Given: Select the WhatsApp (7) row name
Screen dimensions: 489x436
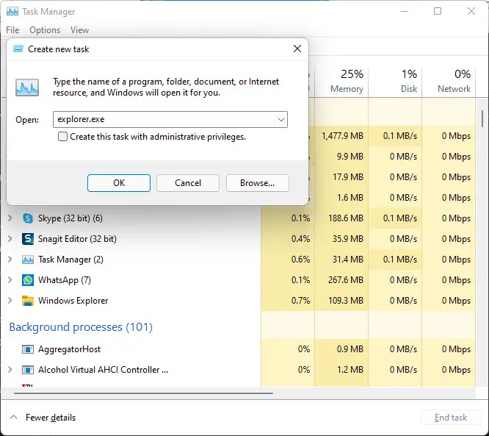Looking at the screenshot, I should [64, 280].
